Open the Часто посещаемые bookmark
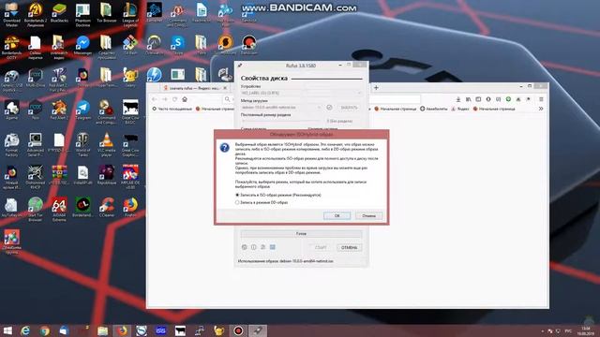Screen dimensions: 600x337 [172, 109]
